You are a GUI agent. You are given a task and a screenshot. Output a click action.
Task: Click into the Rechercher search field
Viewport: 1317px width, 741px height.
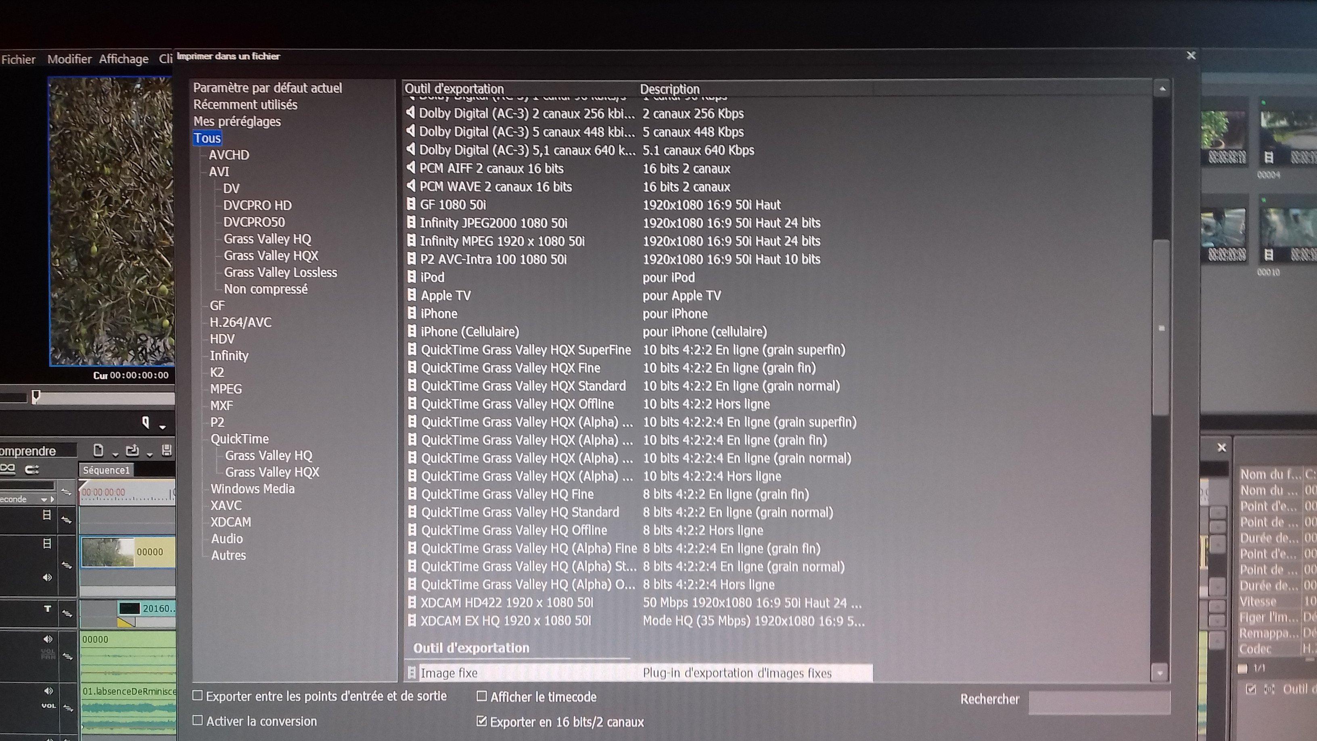(x=1099, y=703)
